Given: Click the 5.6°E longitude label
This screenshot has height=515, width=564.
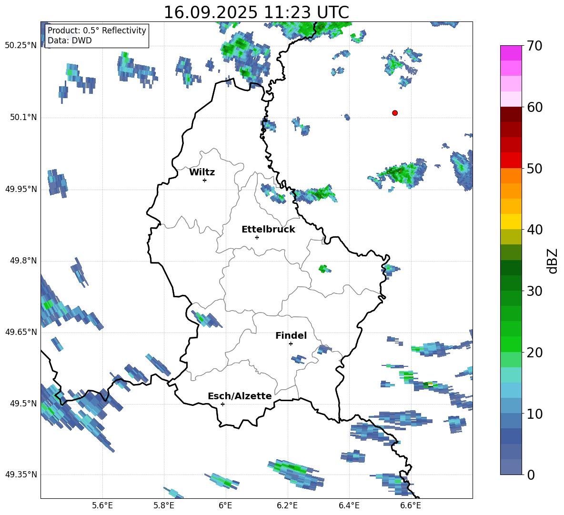Looking at the screenshot, I should [102, 505].
